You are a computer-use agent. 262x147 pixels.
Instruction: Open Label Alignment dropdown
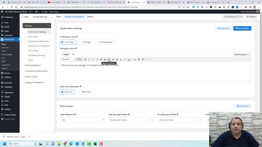coord(83,120)
